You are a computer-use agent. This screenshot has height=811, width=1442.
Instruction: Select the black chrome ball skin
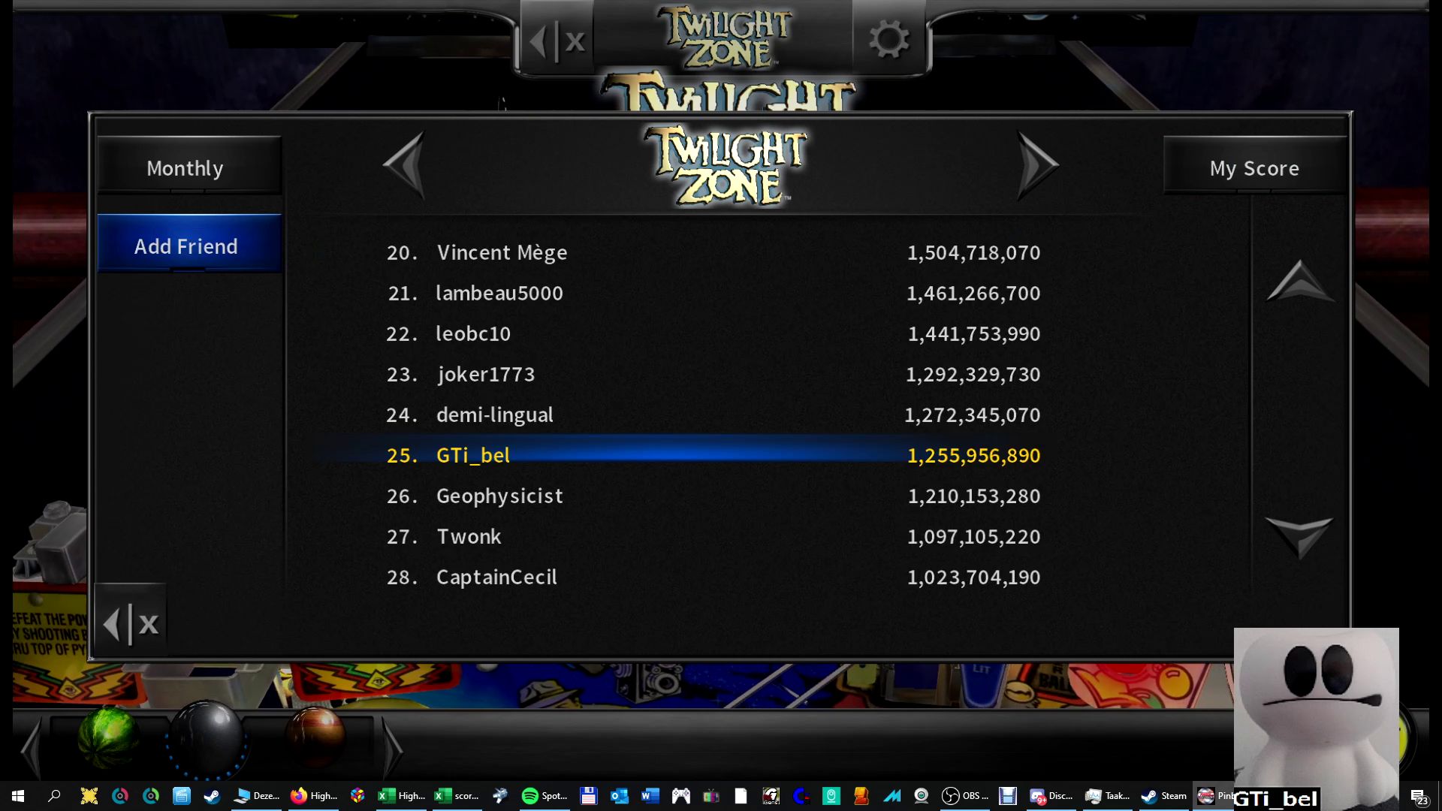(207, 739)
